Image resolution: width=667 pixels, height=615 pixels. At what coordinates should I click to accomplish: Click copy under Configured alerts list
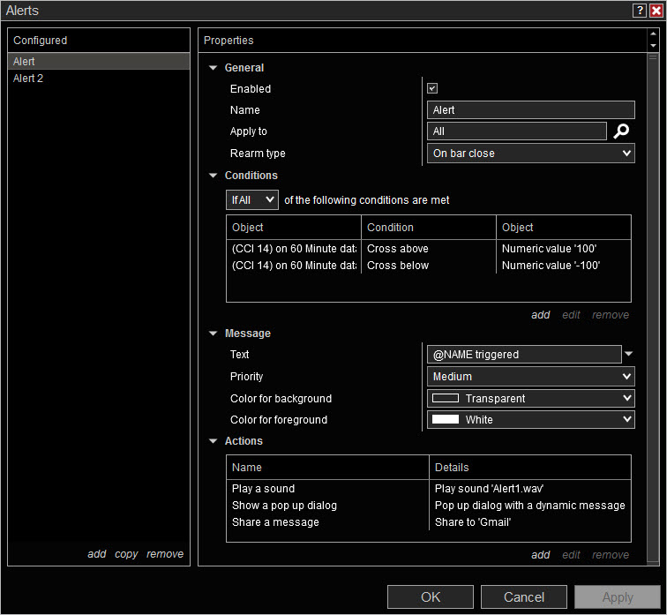coord(126,554)
